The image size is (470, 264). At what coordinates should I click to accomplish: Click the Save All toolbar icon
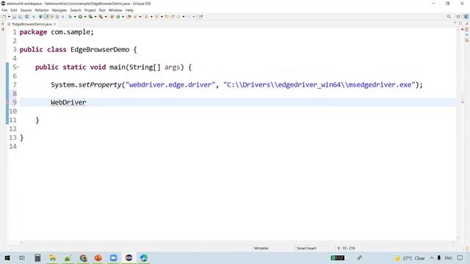20,17
